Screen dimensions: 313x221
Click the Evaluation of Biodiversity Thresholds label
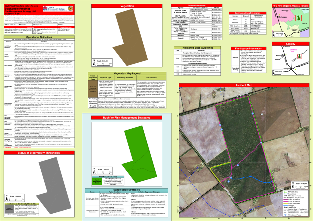point(22,204)
